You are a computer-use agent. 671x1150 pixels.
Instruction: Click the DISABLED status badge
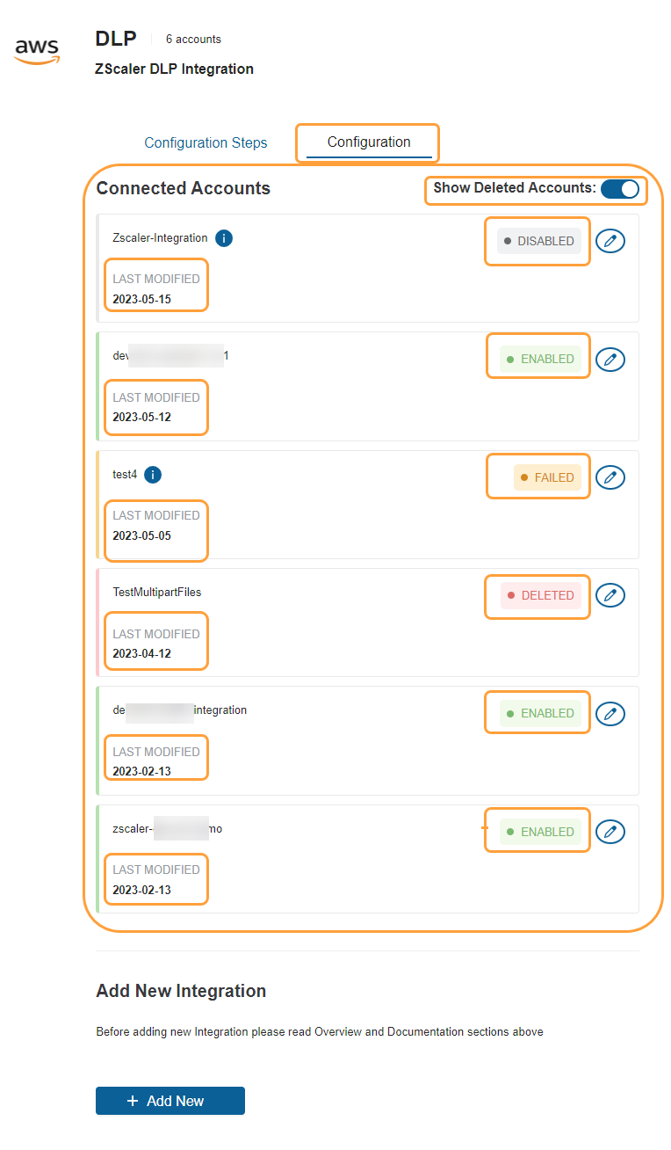pyautogui.click(x=539, y=241)
